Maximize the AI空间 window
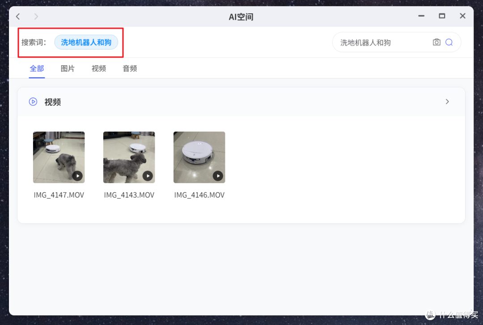This screenshot has width=483, height=325. coord(442,16)
